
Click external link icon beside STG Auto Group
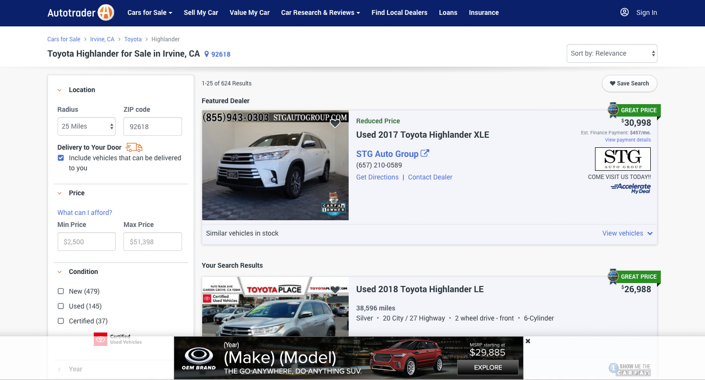tap(425, 154)
